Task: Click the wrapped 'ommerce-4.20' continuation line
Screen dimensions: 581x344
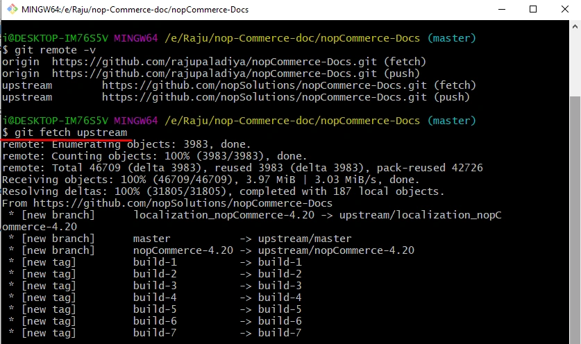Action: point(40,227)
